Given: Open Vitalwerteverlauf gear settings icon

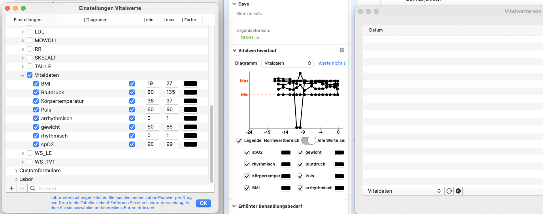Looking at the screenshot, I should (x=342, y=50).
